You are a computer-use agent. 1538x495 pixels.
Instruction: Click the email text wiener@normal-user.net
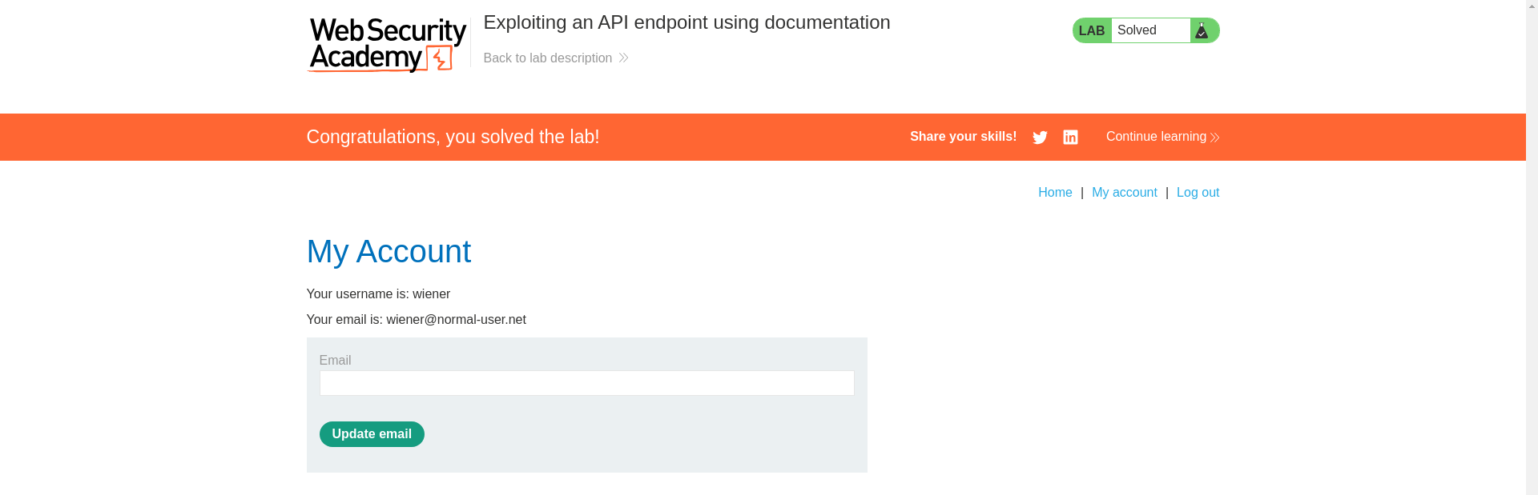(456, 320)
